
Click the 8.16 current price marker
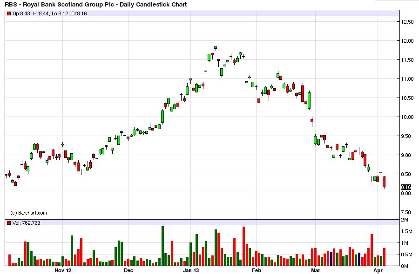pos(406,187)
